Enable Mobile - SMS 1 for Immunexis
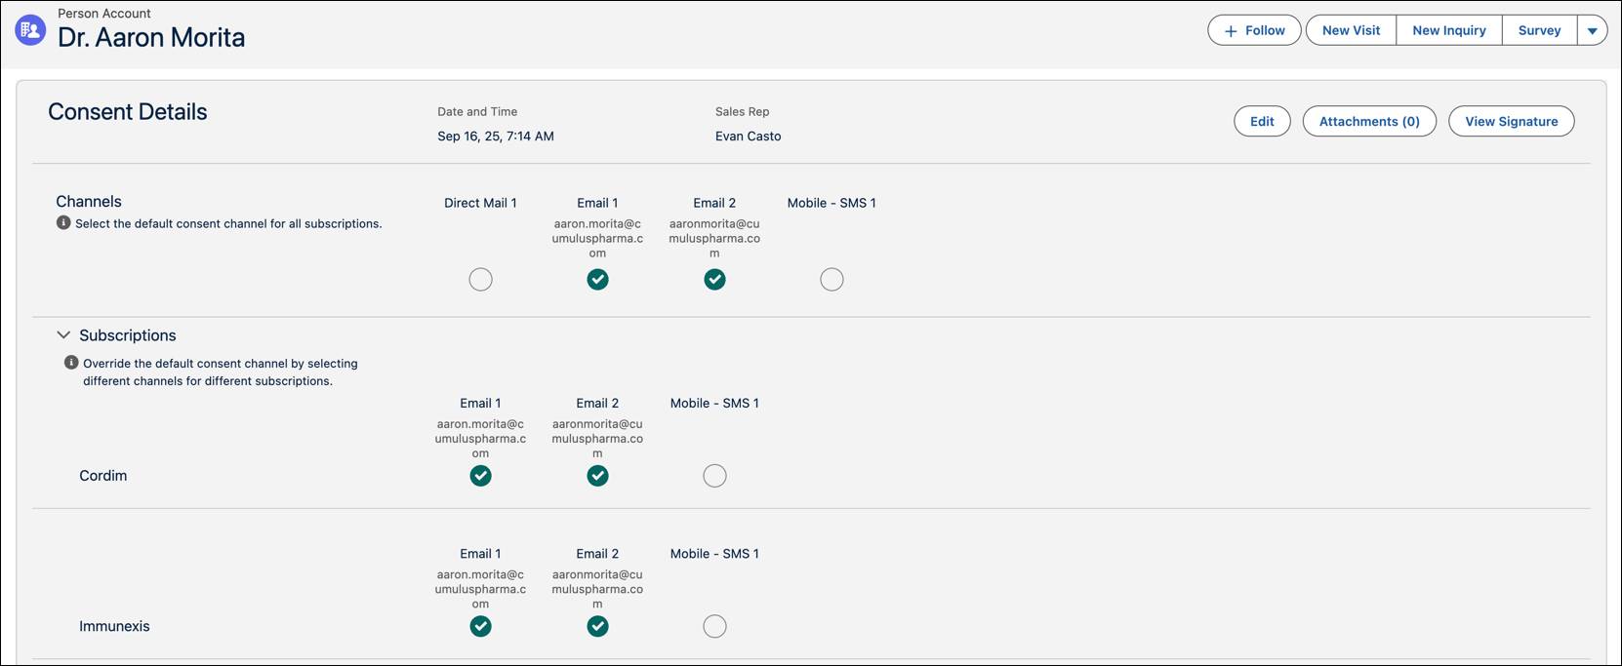This screenshot has width=1622, height=666. pos(714,626)
